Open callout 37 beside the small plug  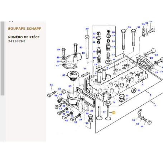59,89
